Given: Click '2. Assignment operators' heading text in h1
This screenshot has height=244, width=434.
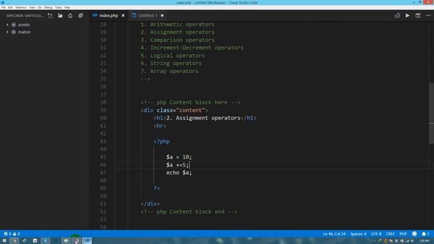Looking at the screenshot, I should point(203,118).
